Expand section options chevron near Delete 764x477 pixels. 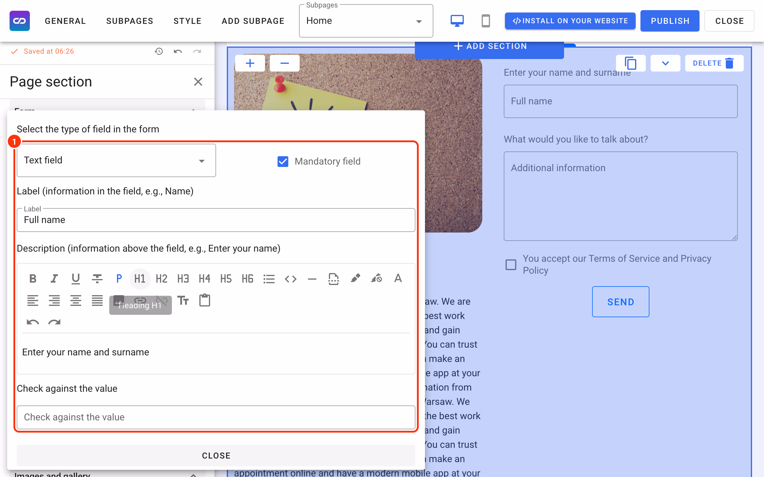665,63
